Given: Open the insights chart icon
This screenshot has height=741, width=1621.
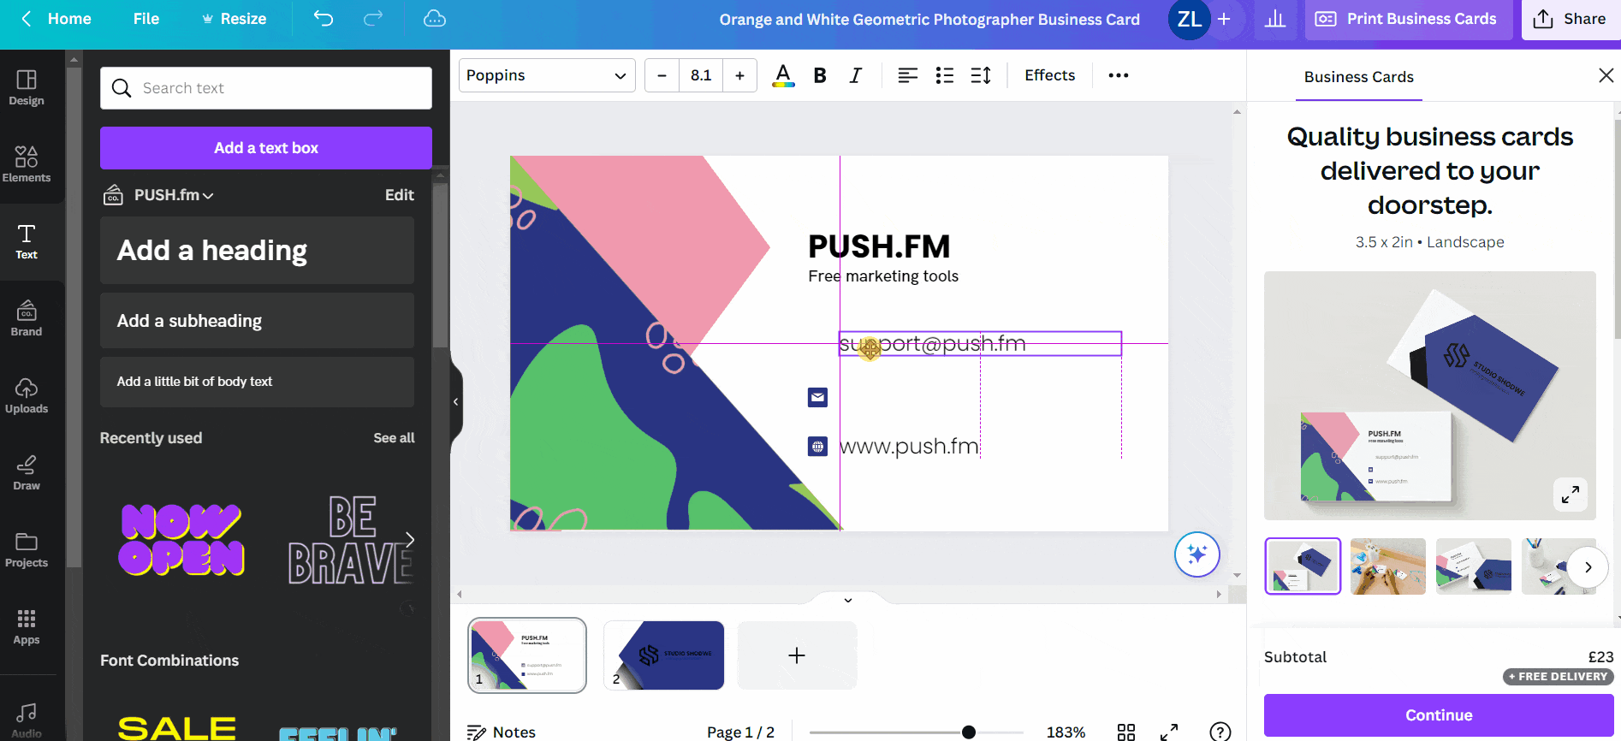Looking at the screenshot, I should point(1275,19).
